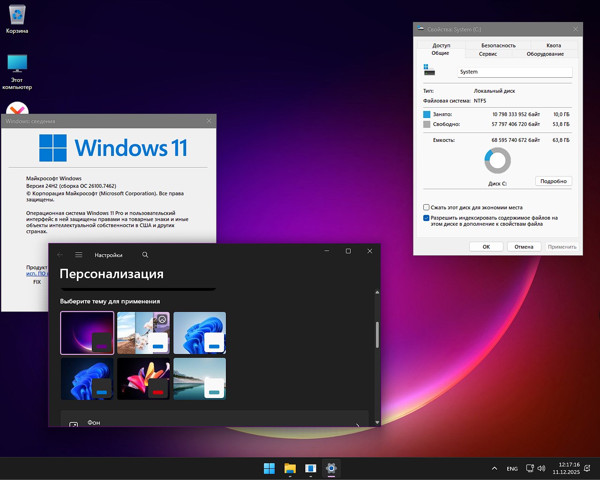Screen dimensions: 600x480
Task: Expand hidden icons chevron in the tray
Action: point(494,468)
